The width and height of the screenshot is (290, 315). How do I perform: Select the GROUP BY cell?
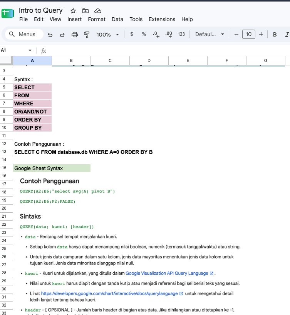[32, 128]
